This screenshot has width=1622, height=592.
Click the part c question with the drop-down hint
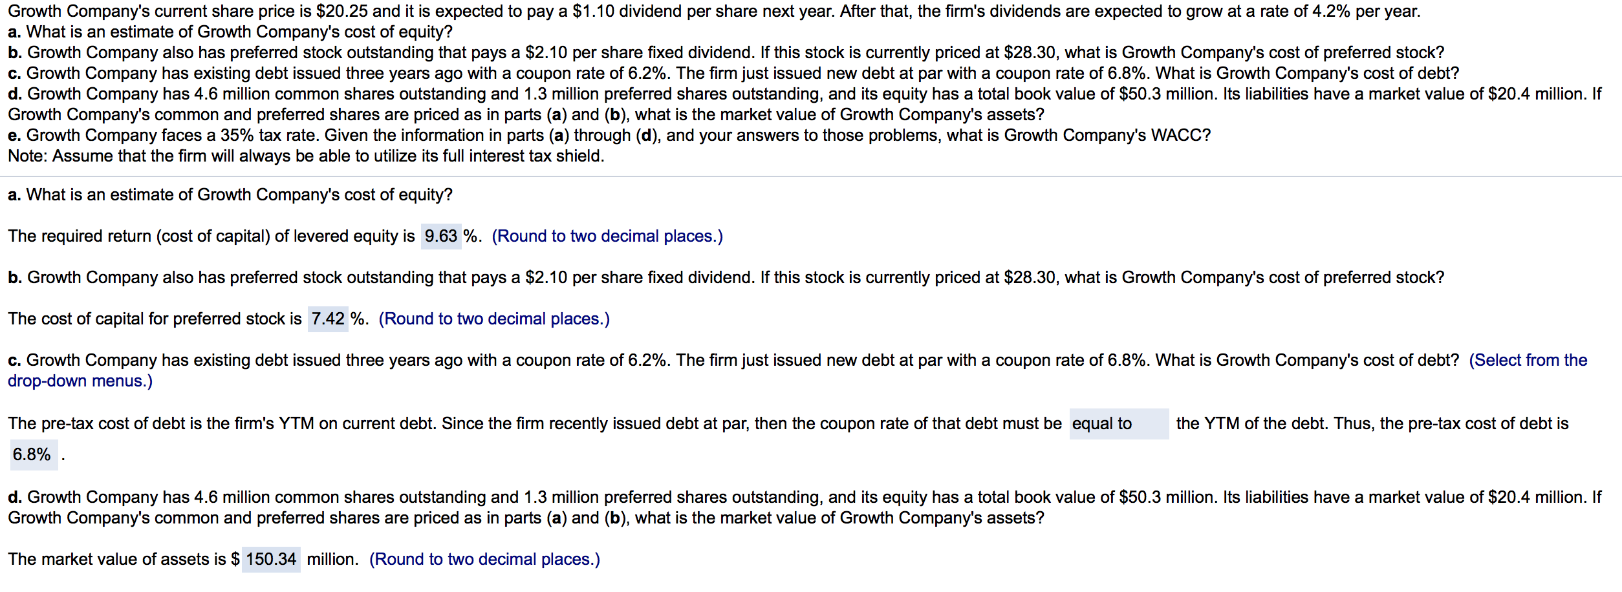tap(797, 371)
